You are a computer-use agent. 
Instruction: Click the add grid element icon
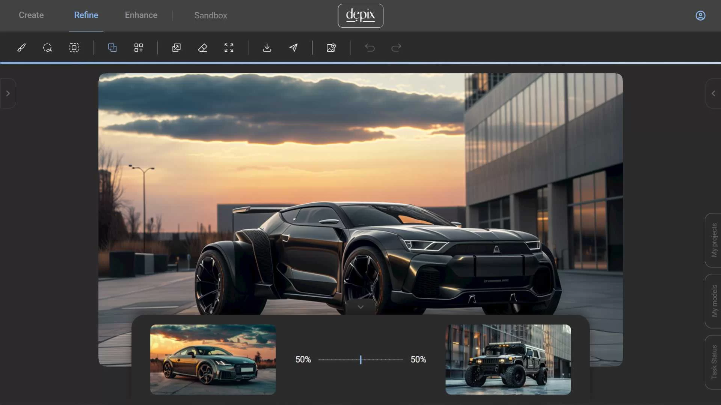pyautogui.click(x=139, y=48)
